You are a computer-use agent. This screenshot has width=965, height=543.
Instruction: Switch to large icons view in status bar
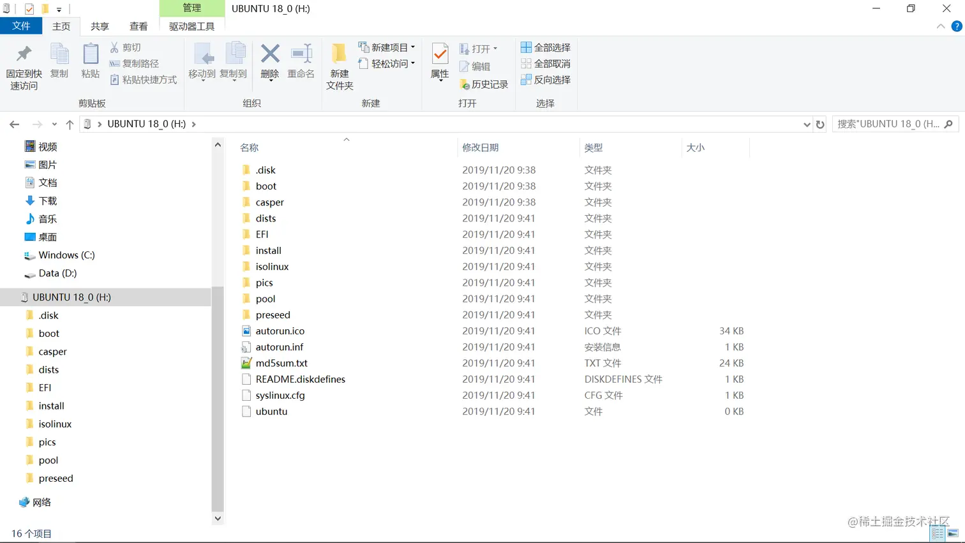954,533
